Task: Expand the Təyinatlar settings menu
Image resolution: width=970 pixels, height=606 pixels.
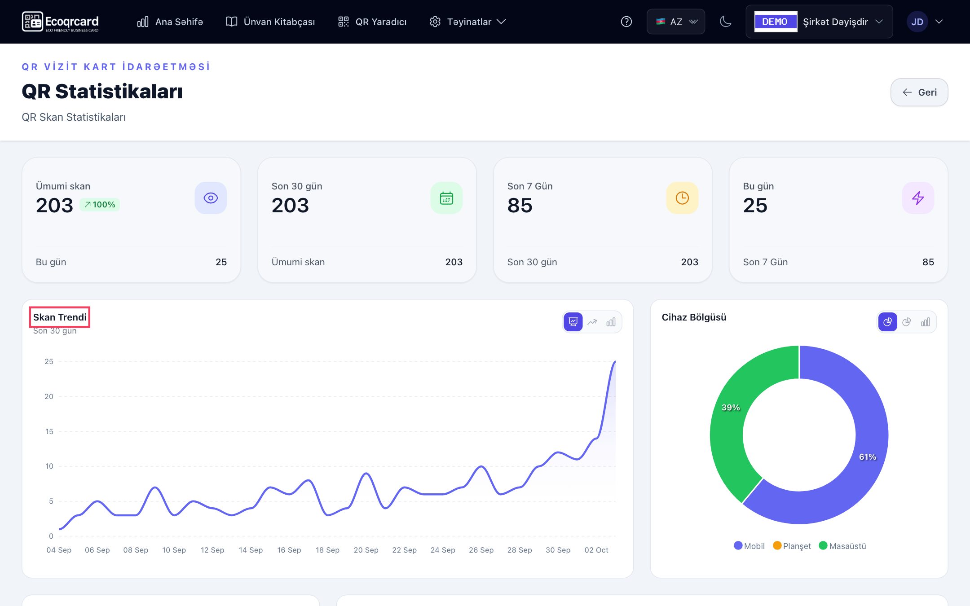Action: (467, 22)
